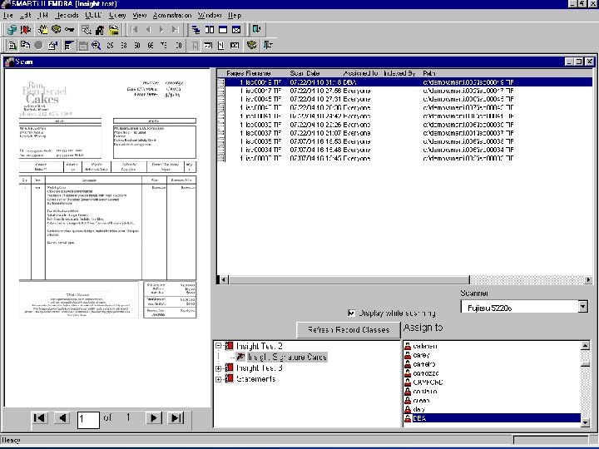
Task: Click the find-records icon right of the key
Action: (x=87, y=29)
